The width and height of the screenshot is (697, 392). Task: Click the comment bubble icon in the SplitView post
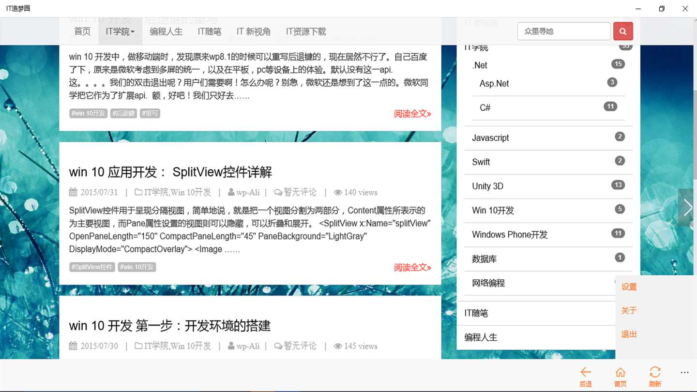(x=278, y=192)
